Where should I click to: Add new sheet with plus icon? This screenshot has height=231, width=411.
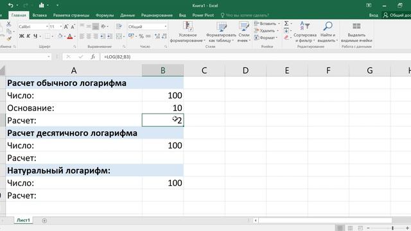44,221
